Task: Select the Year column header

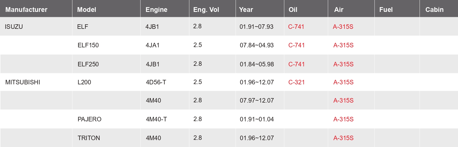Action: pyautogui.click(x=246, y=10)
